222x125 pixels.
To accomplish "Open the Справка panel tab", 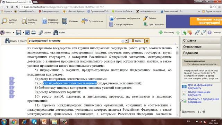I will (201, 41).
